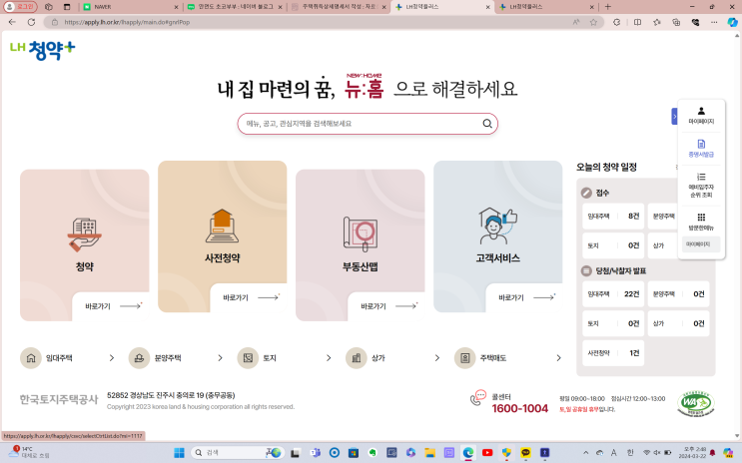The height and width of the screenshot is (463, 742).
Task: Expand the 토지 chevron arrow
Action: pos(329,358)
